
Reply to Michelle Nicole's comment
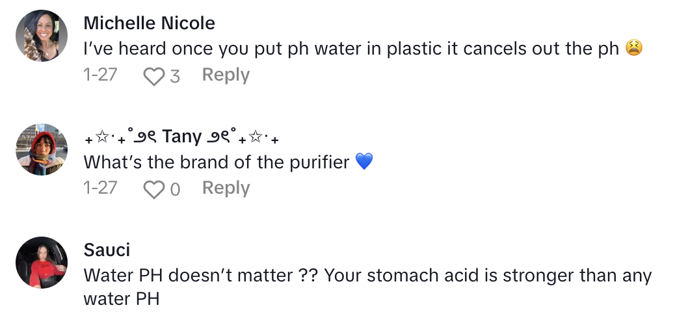click(226, 75)
